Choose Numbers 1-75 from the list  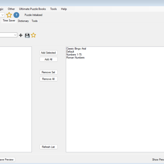click(x=74, y=55)
